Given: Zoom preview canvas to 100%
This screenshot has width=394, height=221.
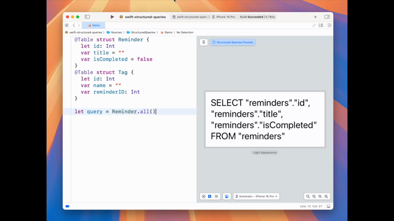Looking at the screenshot, I should point(314,196).
